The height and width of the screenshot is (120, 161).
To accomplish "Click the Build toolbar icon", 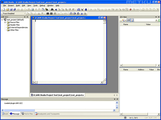I will (x=71, y=13).
